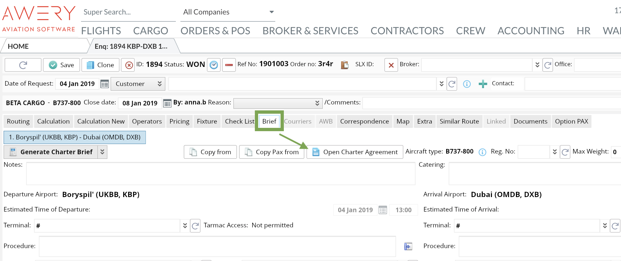621x261 pixels.
Task: Click into the Super Search field
Action: coord(128,12)
